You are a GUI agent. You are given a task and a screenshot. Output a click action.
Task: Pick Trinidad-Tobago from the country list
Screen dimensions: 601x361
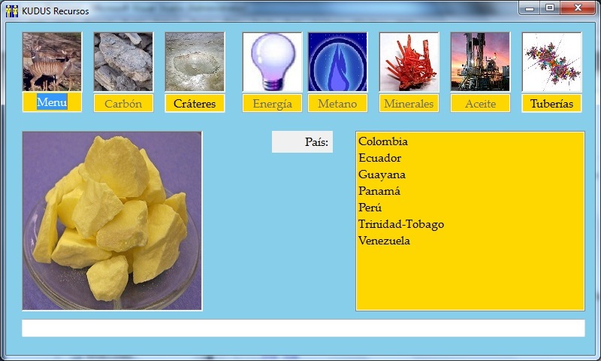point(470,224)
